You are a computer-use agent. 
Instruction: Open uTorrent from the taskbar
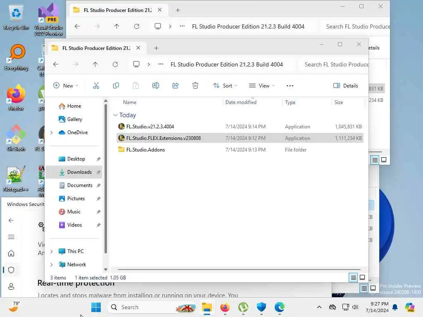pos(243,307)
